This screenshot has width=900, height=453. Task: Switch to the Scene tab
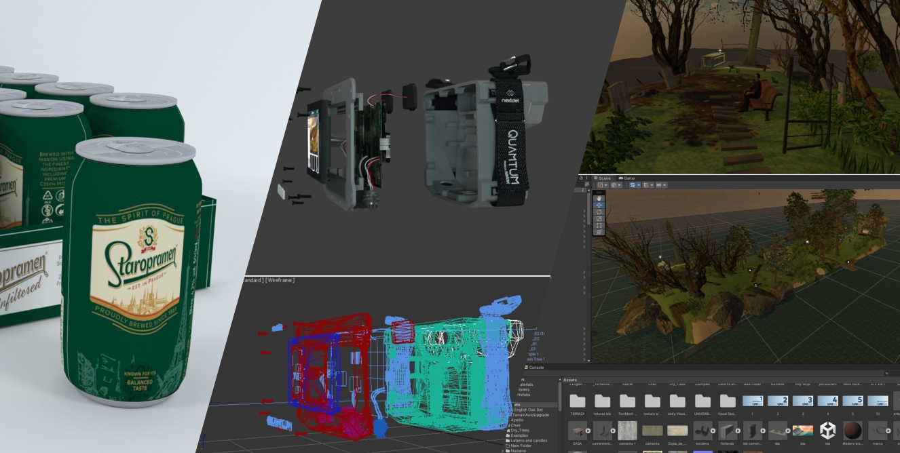[x=602, y=178]
